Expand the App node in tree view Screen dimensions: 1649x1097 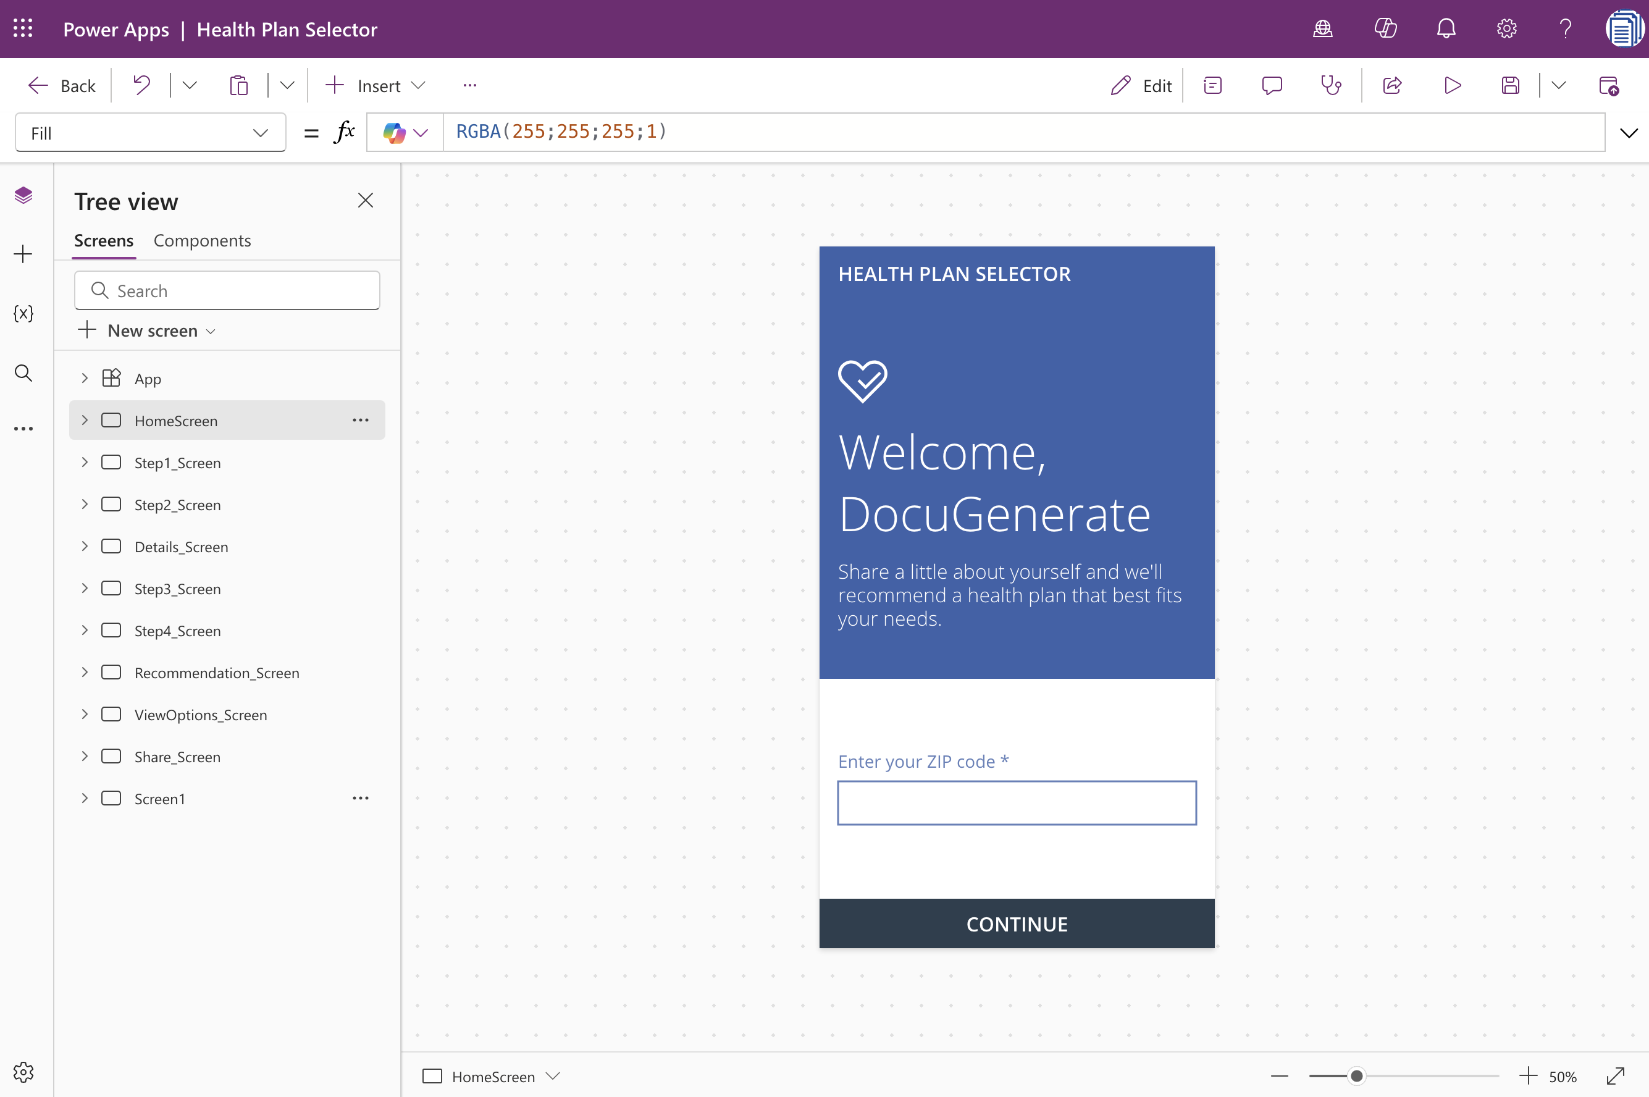coord(85,378)
